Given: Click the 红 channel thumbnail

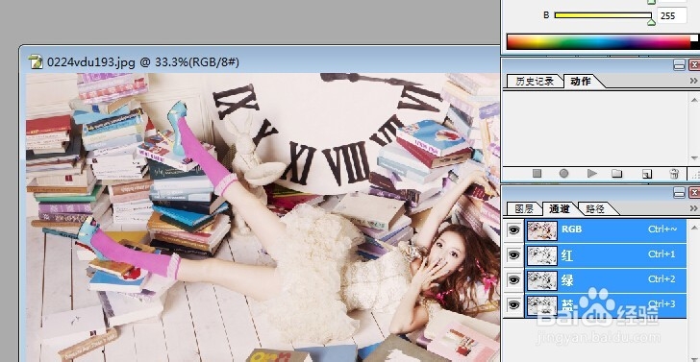Looking at the screenshot, I should click(542, 255).
